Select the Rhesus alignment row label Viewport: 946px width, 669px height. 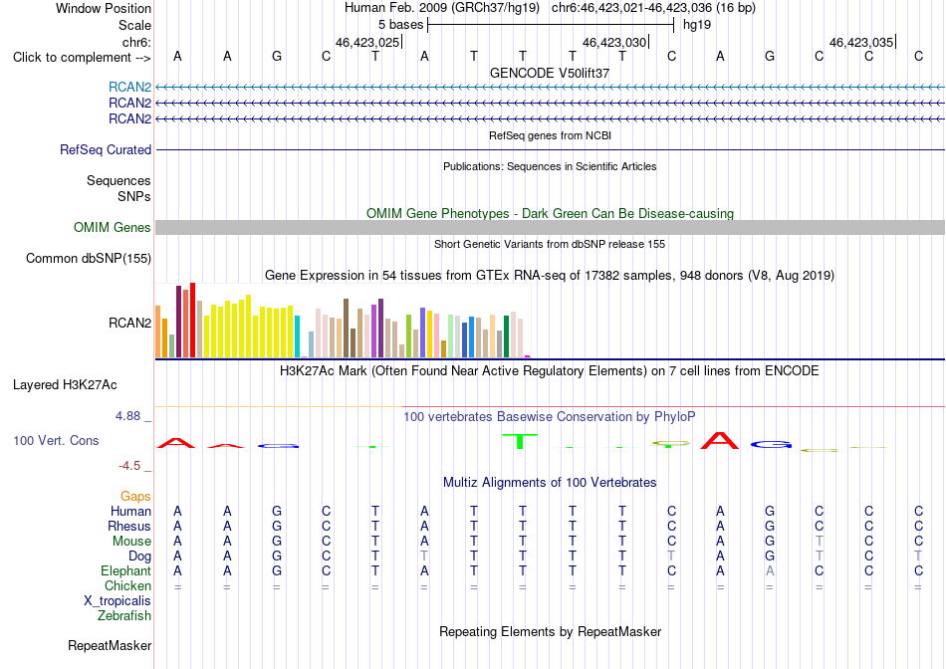(x=129, y=526)
